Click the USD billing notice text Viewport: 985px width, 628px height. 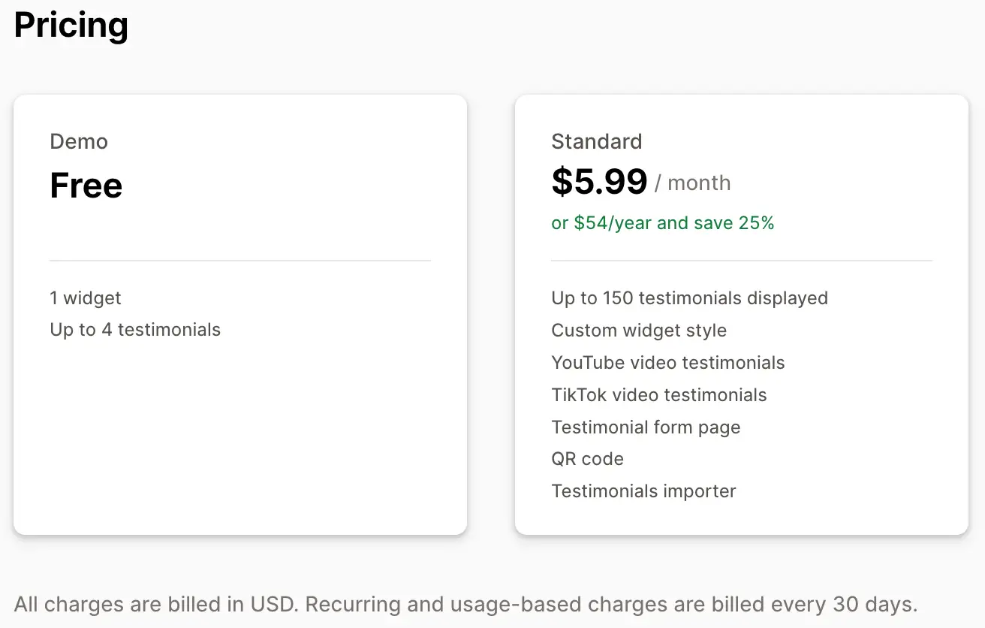(x=465, y=604)
